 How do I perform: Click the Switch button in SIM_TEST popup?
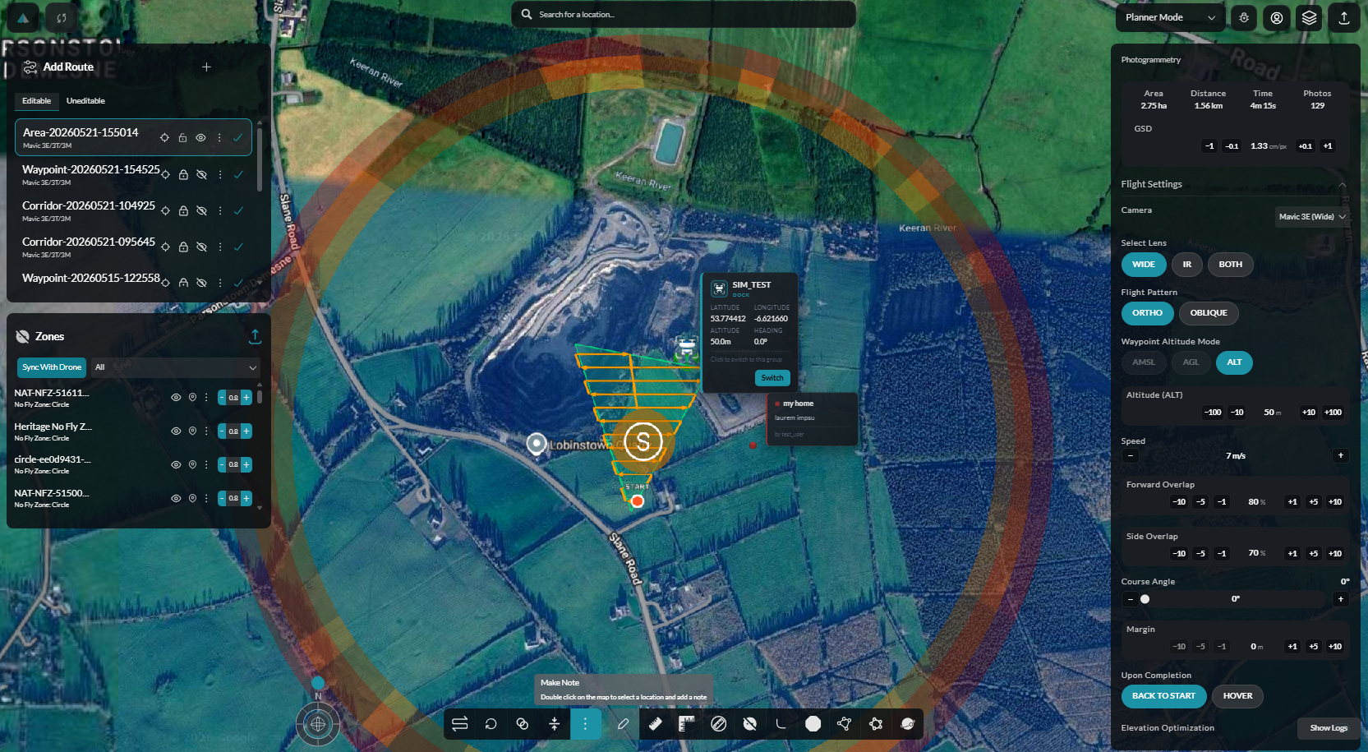pos(772,378)
